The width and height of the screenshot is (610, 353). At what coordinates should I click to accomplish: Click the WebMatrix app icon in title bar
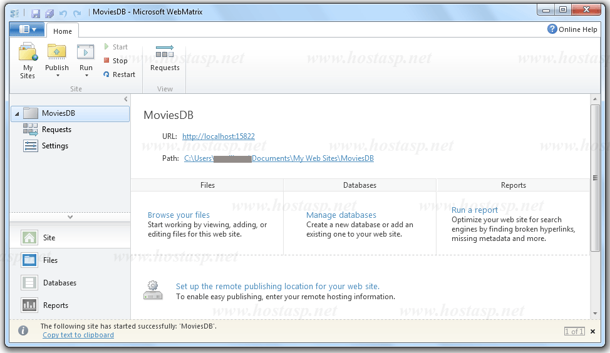pos(14,14)
